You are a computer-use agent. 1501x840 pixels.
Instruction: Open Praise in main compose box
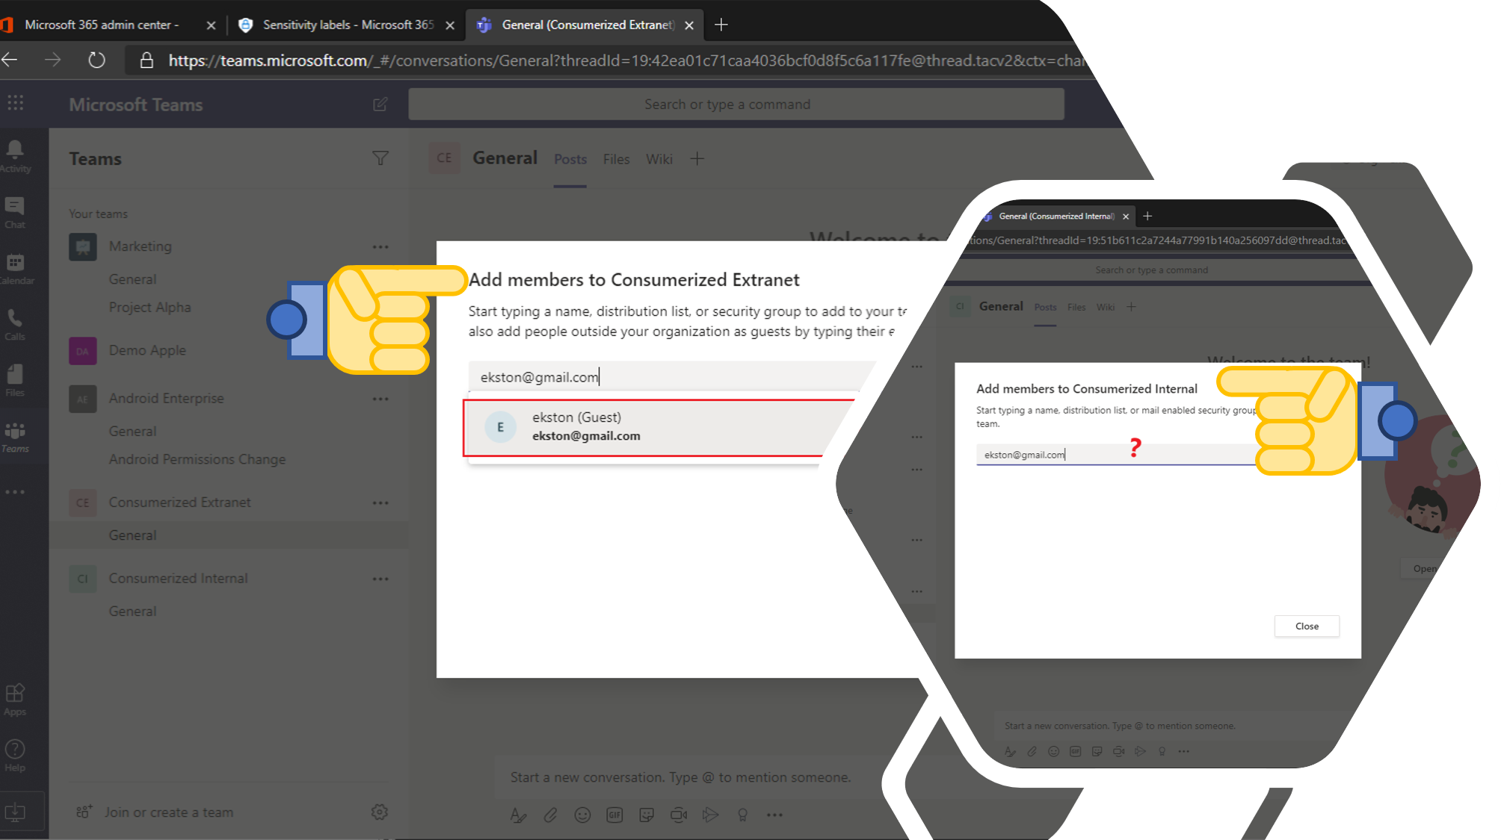coord(742,815)
